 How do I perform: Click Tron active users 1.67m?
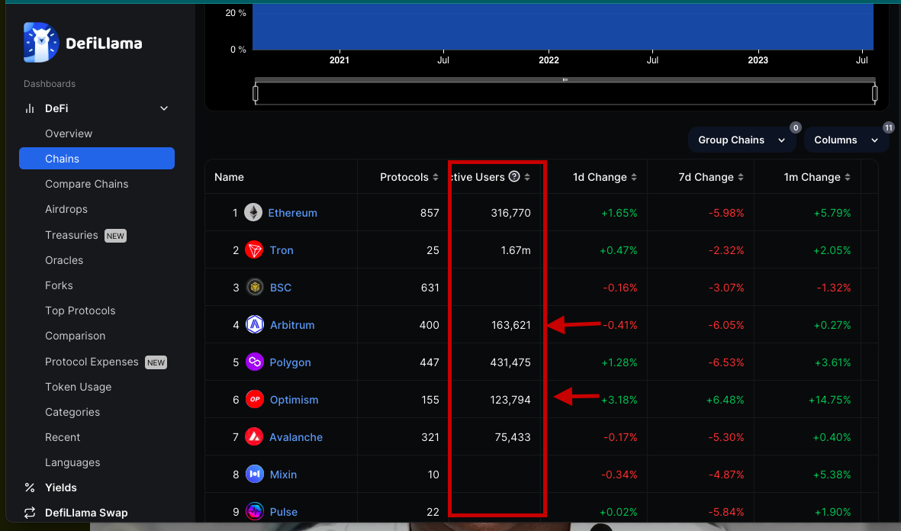pyautogui.click(x=516, y=250)
